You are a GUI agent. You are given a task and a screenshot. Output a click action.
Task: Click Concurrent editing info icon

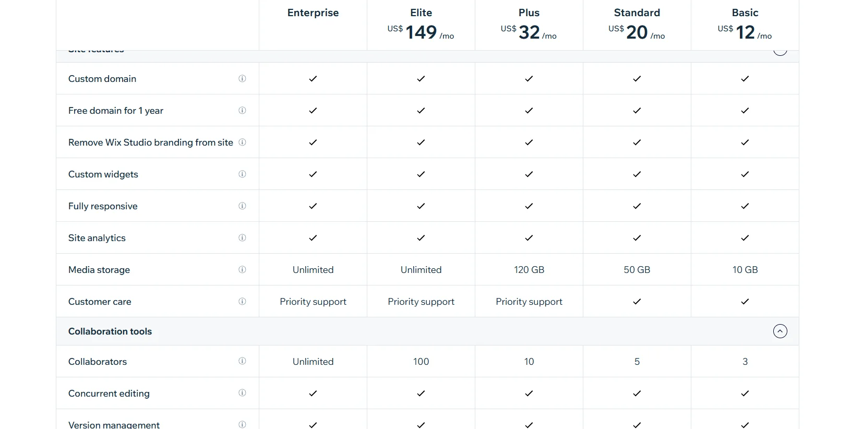tap(242, 393)
